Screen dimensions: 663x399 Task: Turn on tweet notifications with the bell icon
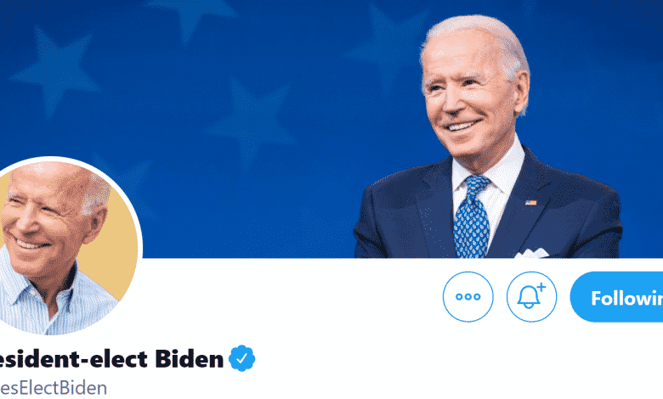[x=531, y=297]
